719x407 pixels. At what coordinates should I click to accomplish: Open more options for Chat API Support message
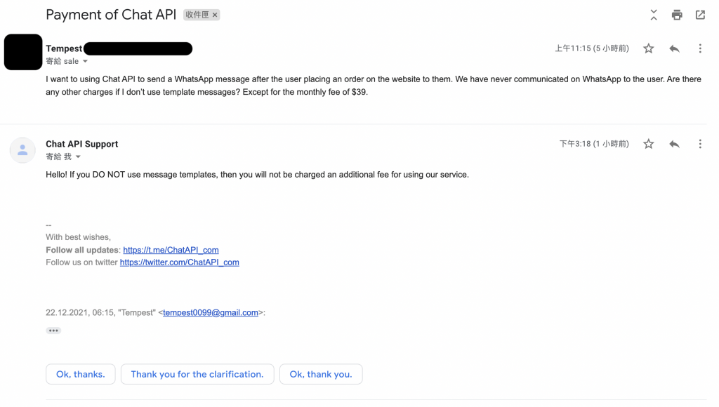click(699, 144)
